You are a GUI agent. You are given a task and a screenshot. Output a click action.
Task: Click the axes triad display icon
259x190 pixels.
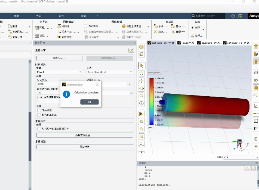coord(256,106)
